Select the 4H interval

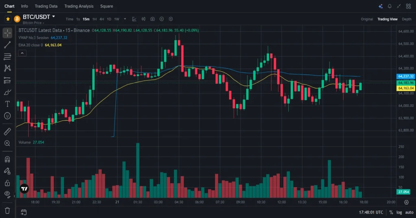[x=102, y=19]
